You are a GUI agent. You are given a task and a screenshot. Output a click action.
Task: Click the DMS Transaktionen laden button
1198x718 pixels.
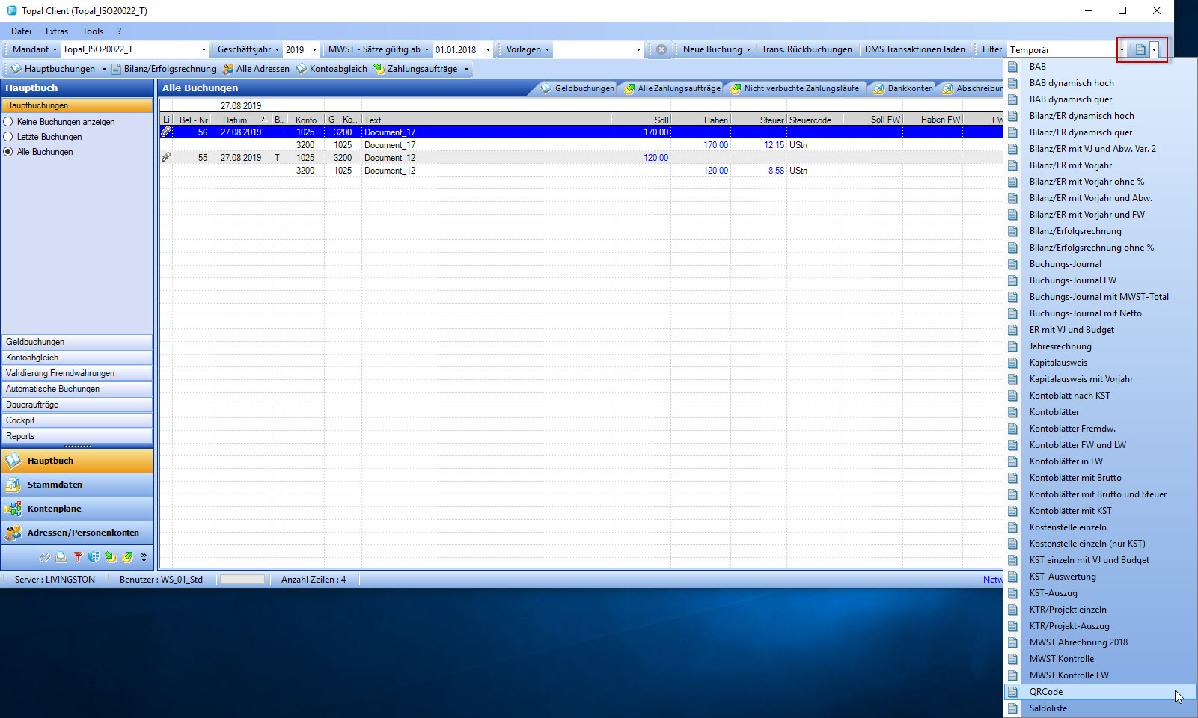tap(914, 49)
